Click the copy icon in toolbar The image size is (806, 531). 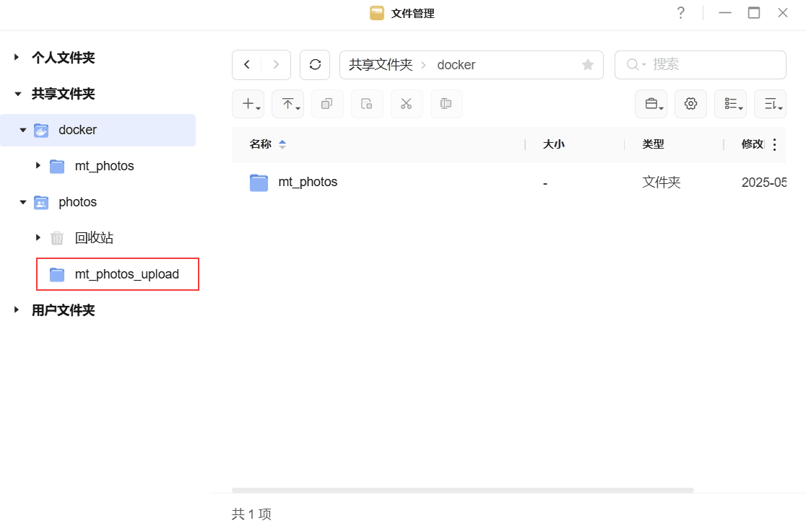click(327, 104)
